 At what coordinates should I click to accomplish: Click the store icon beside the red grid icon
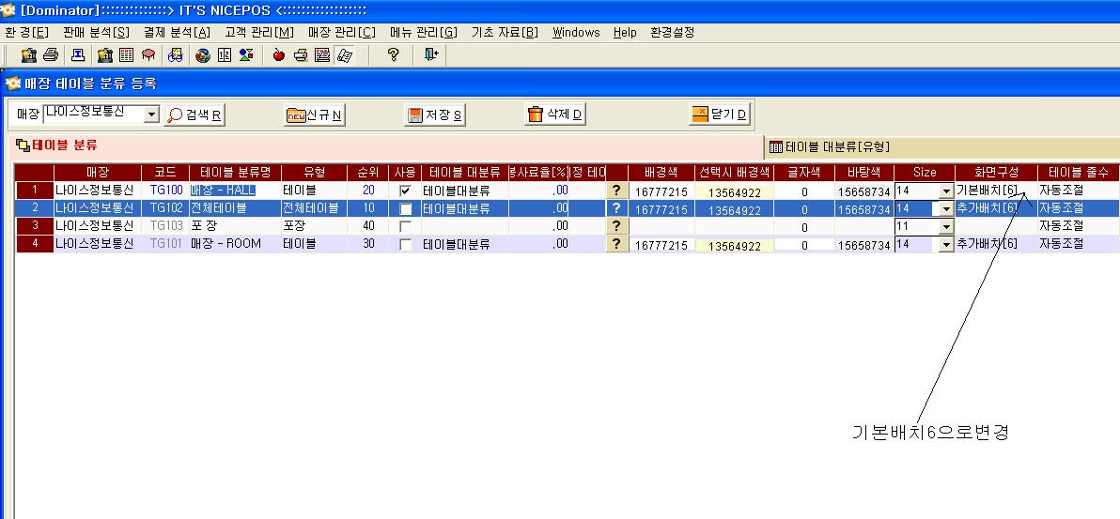(x=105, y=55)
